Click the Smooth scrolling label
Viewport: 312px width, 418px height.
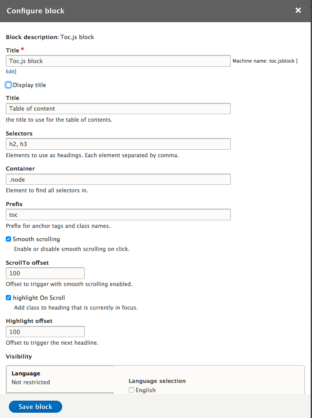[36, 239]
